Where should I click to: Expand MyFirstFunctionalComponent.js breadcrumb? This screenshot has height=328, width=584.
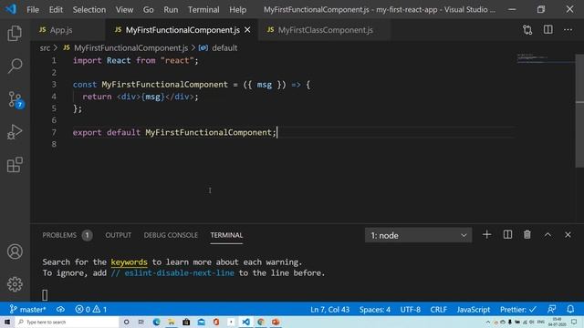130,48
